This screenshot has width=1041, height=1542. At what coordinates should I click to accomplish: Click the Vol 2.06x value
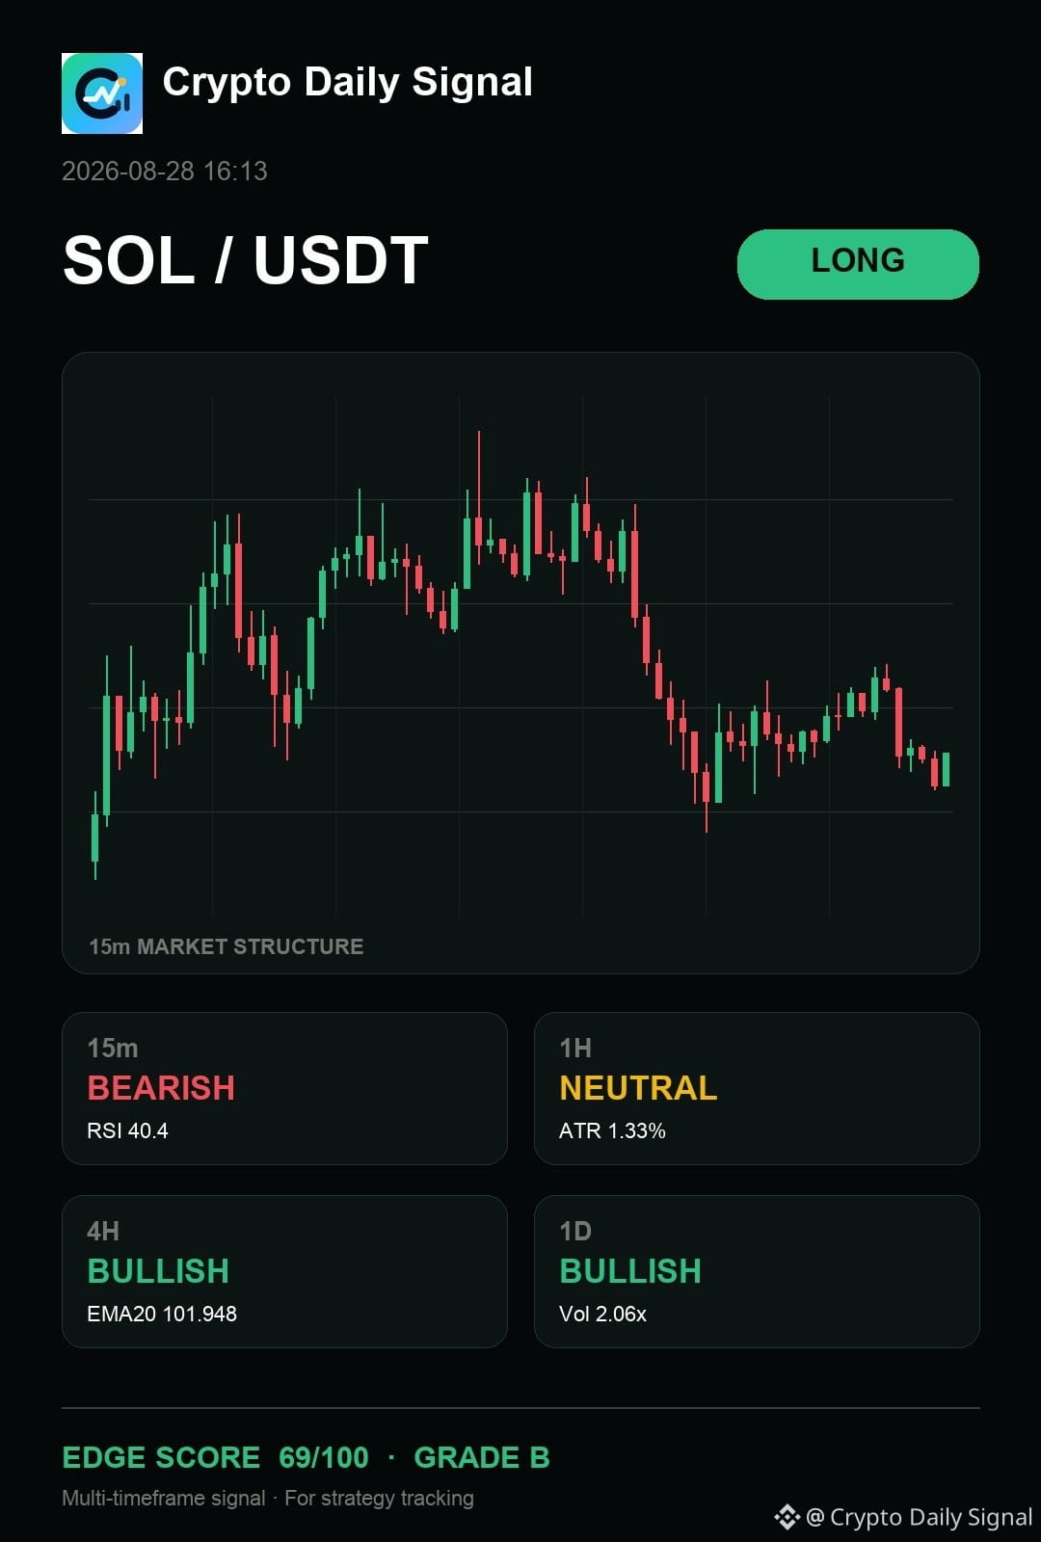pyautogui.click(x=602, y=1314)
